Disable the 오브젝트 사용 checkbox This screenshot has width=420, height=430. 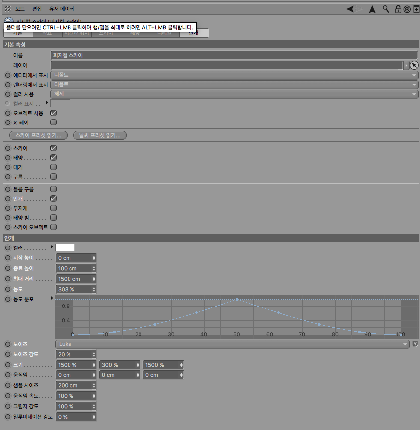point(53,113)
